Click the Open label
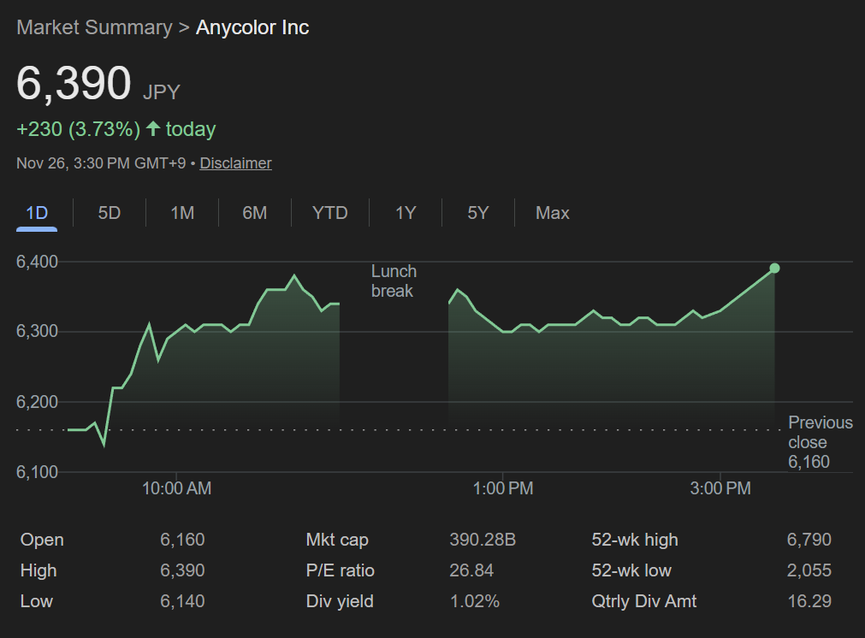 tap(42, 540)
